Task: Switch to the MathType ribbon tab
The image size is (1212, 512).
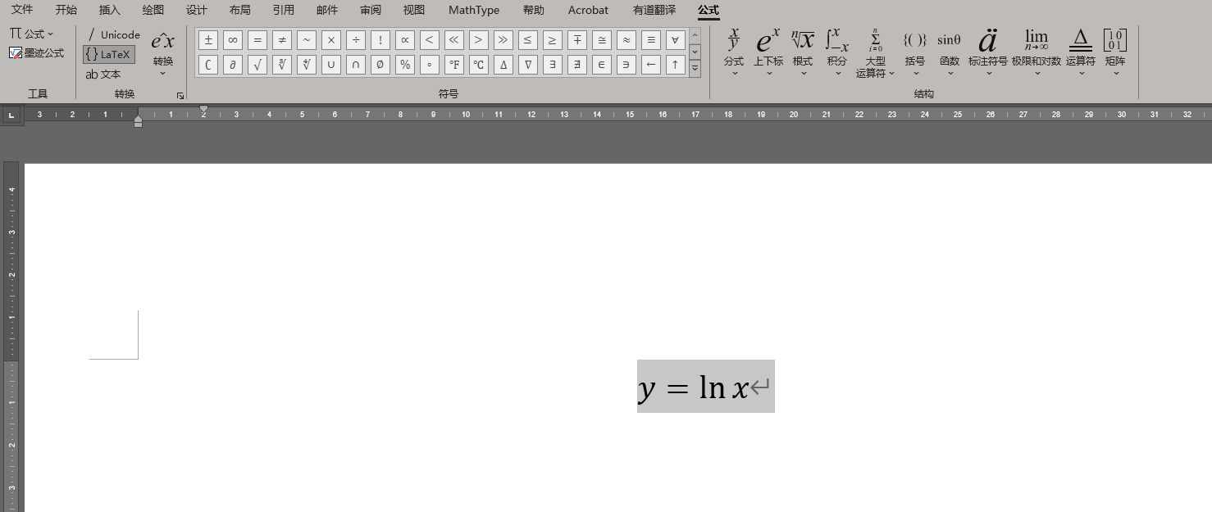Action: point(473,10)
